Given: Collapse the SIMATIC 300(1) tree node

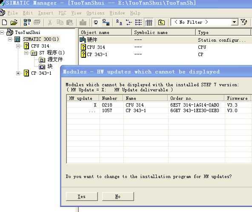Looking at the screenshot, I should 10,39.
